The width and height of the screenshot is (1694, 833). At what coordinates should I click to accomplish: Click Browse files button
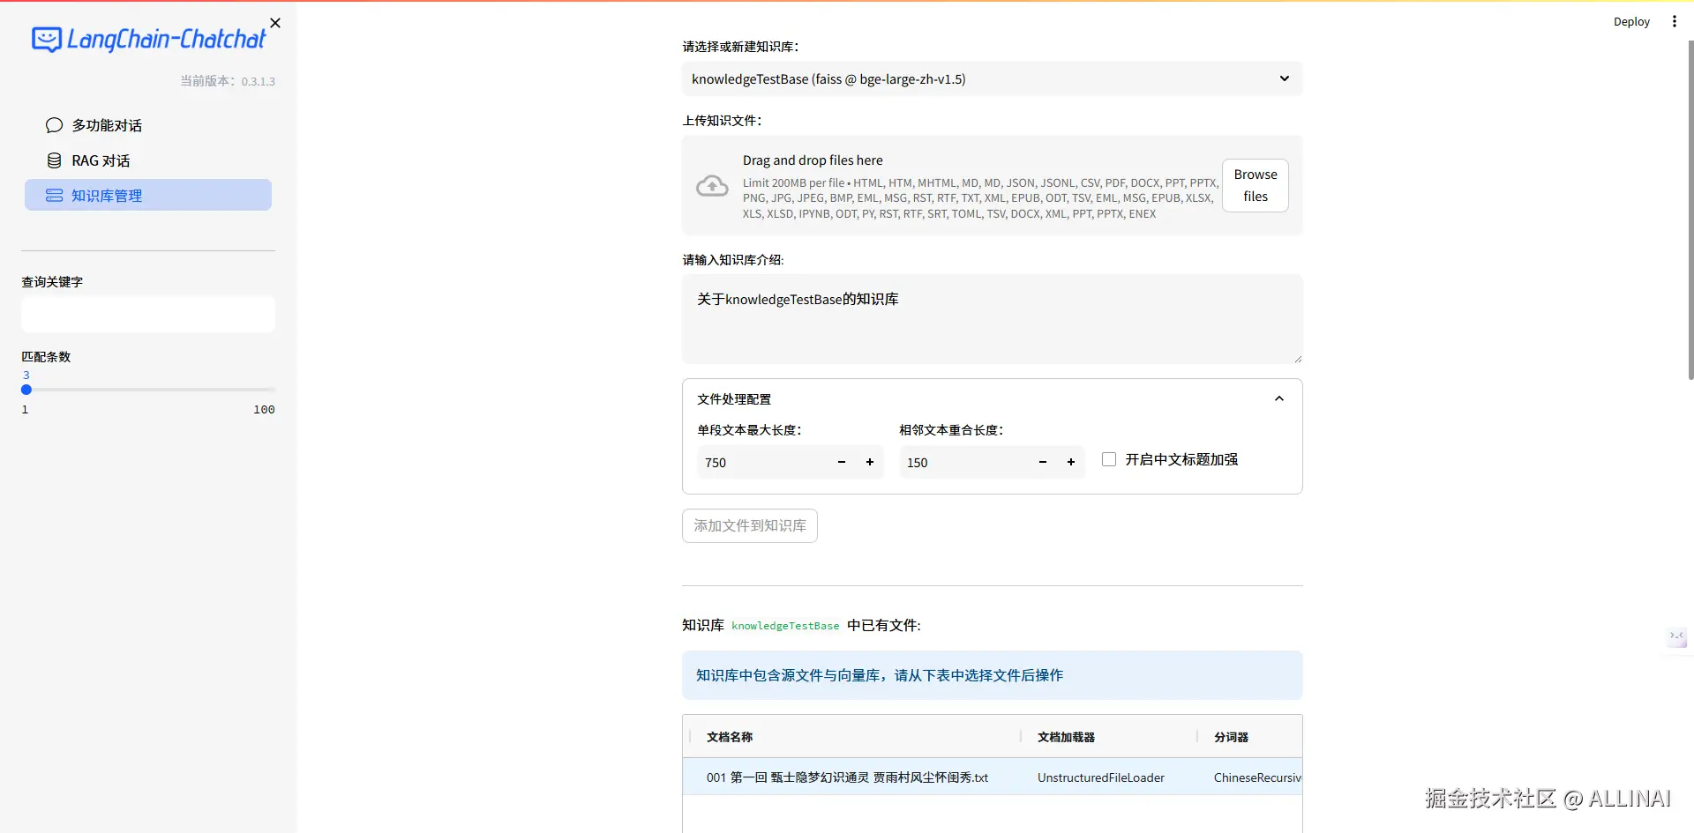tap(1255, 185)
